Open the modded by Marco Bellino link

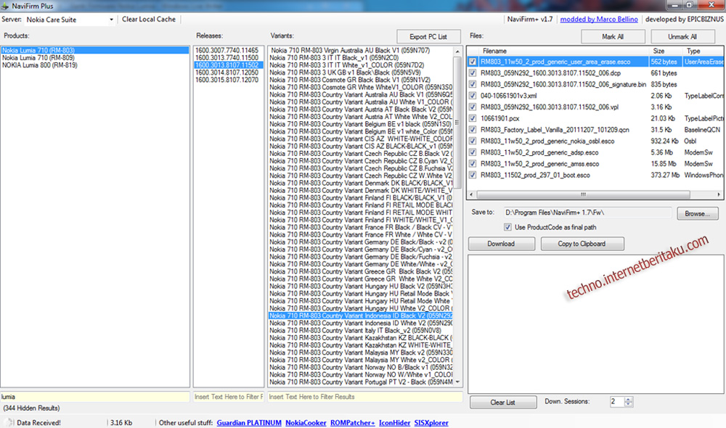tap(599, 20)
